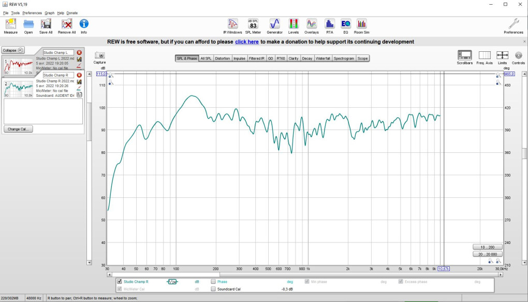Switch to the RT60 tab

[281, 59]
